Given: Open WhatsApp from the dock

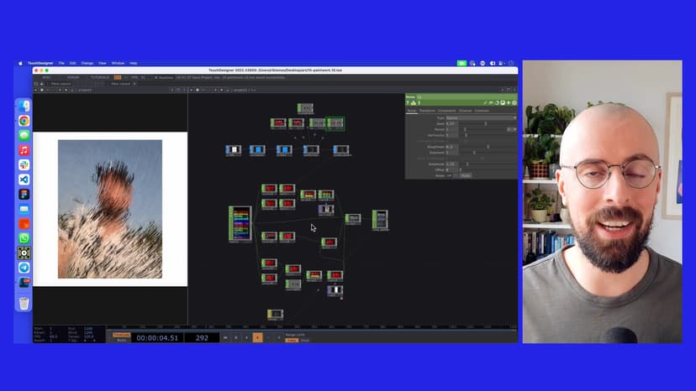Looking at the screenshot, I should point(24,238).
